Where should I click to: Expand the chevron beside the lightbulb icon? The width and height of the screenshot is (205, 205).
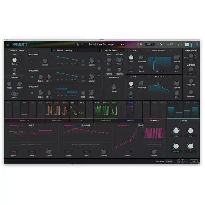click(181, 44)
